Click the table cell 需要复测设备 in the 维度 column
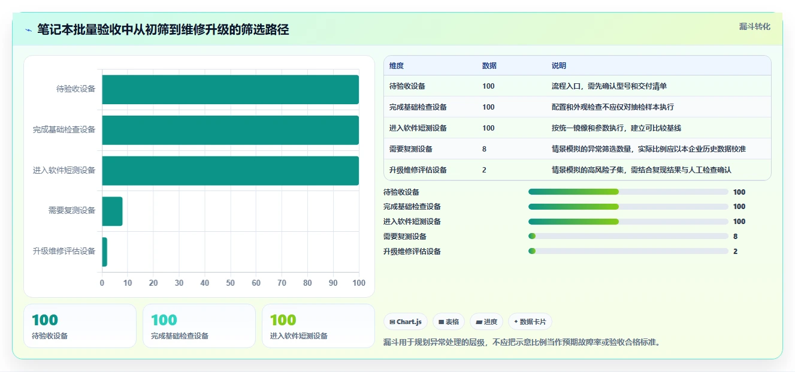Viewport: 795px width, 372px height. coord(411,149)
